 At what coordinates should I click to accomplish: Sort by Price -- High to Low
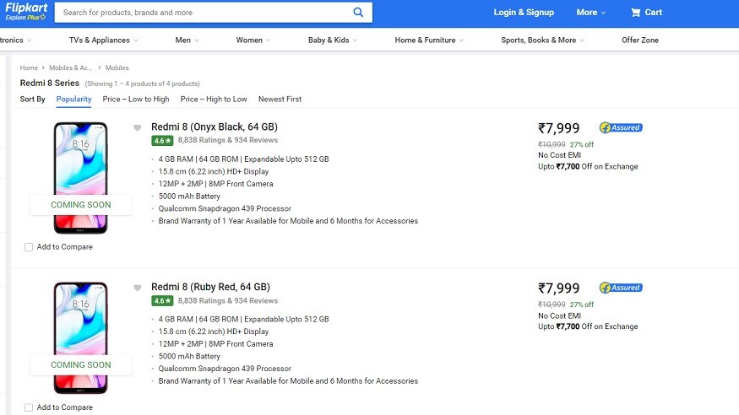[x=214, y=99]
